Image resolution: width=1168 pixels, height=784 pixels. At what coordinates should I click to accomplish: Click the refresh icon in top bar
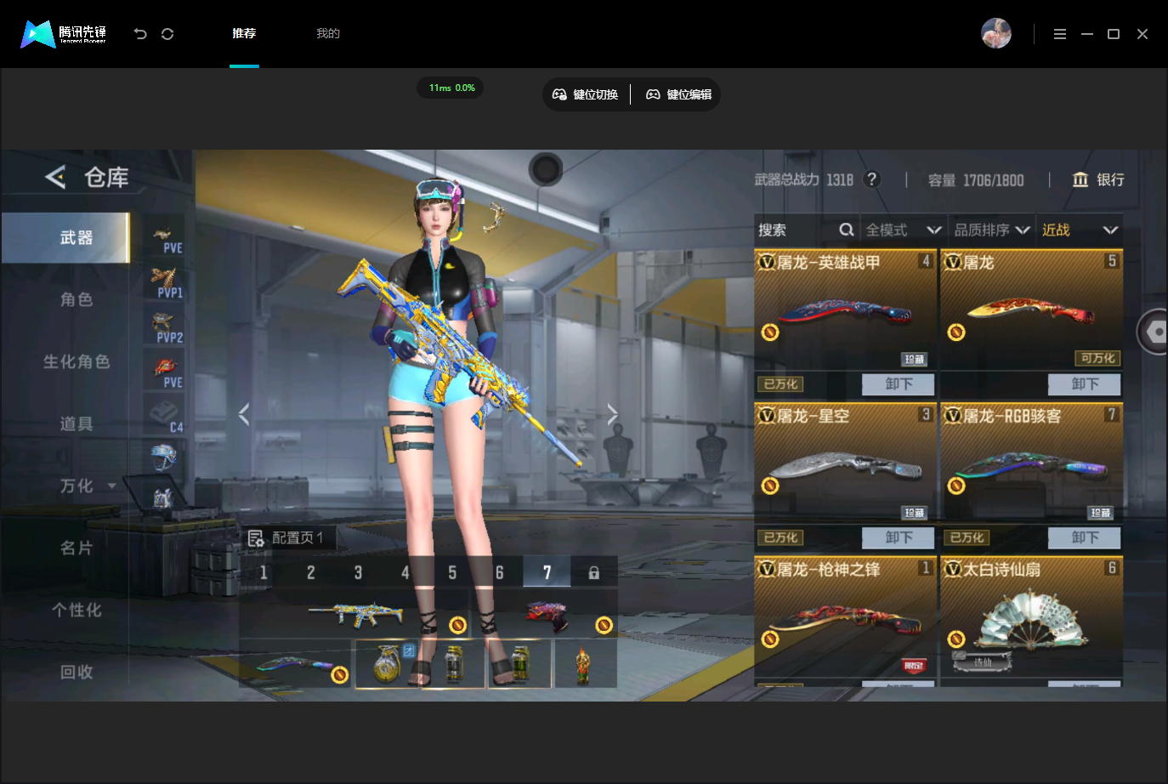point(167,34)
